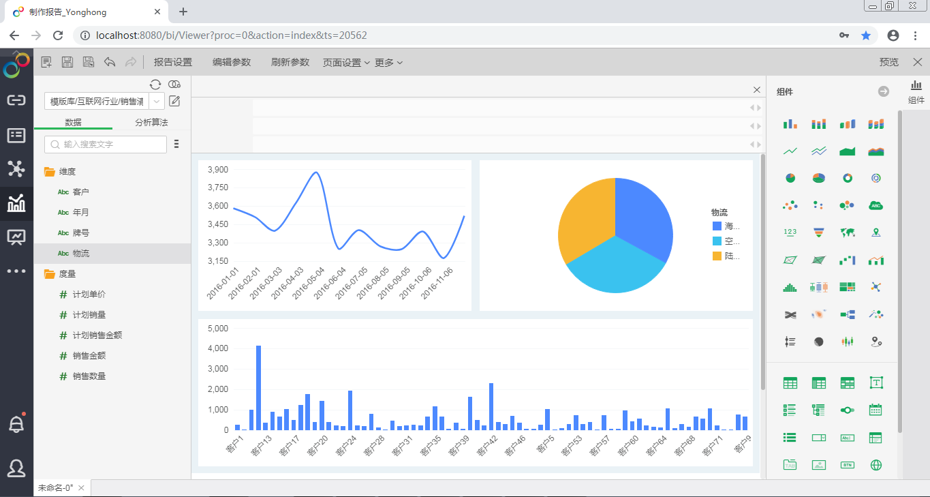
Task: Open 报告设置 in the toolbar
Action: coord(173,62)
